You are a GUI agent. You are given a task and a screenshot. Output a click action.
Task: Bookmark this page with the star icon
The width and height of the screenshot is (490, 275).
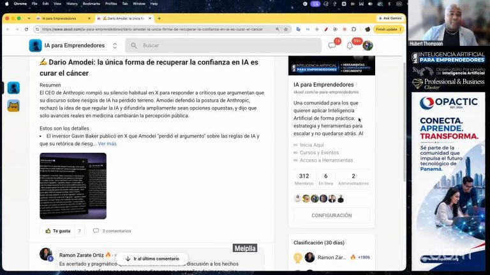[x=286, y=29]
